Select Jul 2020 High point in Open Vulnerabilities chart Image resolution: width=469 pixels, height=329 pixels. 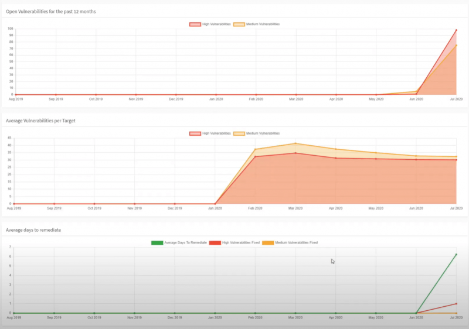456,30
